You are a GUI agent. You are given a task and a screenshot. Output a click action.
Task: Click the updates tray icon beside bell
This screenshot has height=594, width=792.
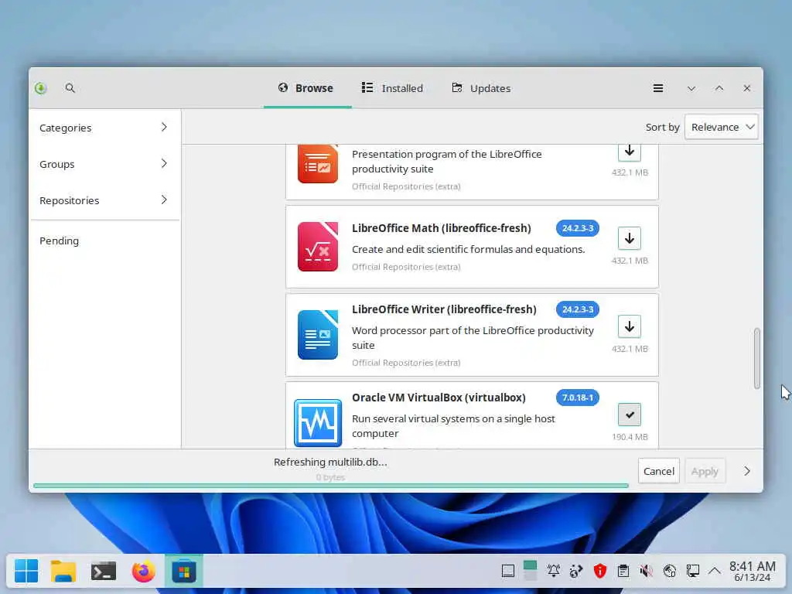tap(576, 572)
